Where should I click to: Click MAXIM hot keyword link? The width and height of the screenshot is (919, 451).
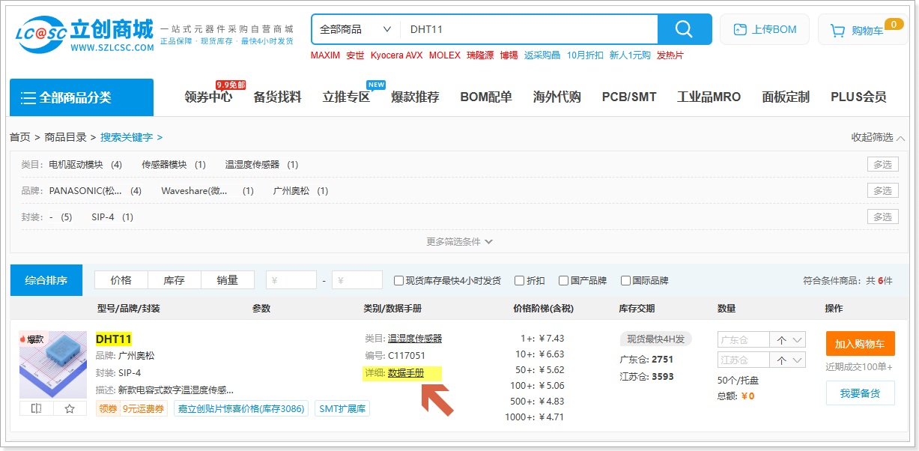[x=325, y=55]
